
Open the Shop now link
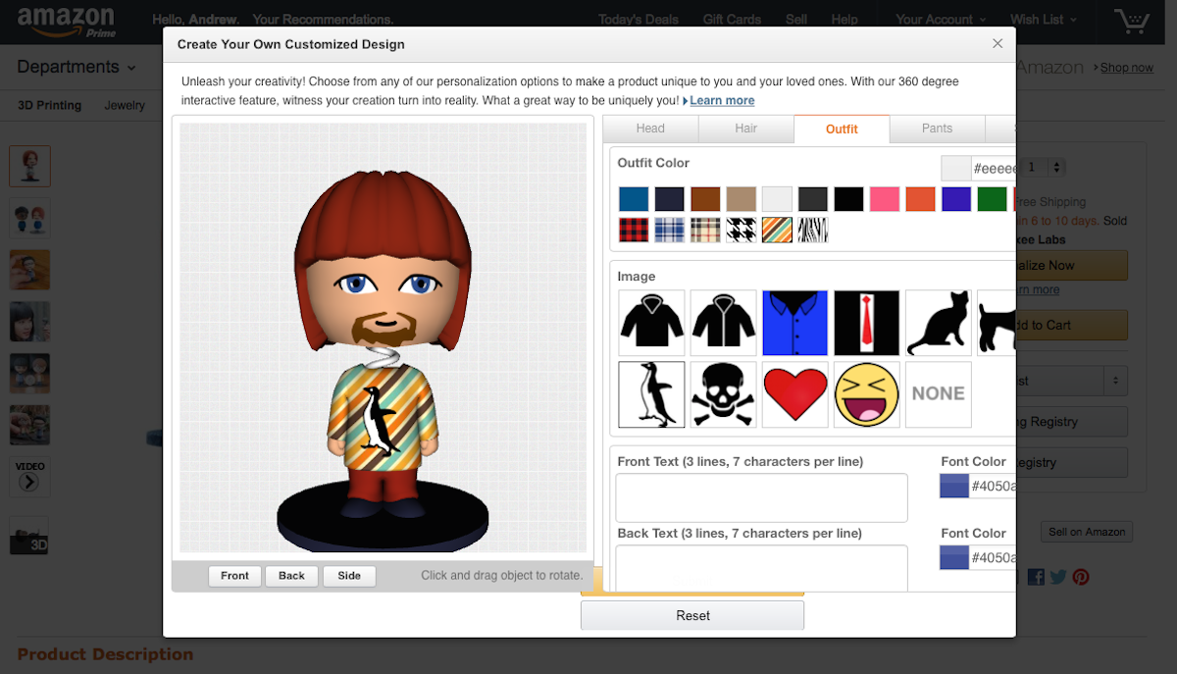[1127, 68]
